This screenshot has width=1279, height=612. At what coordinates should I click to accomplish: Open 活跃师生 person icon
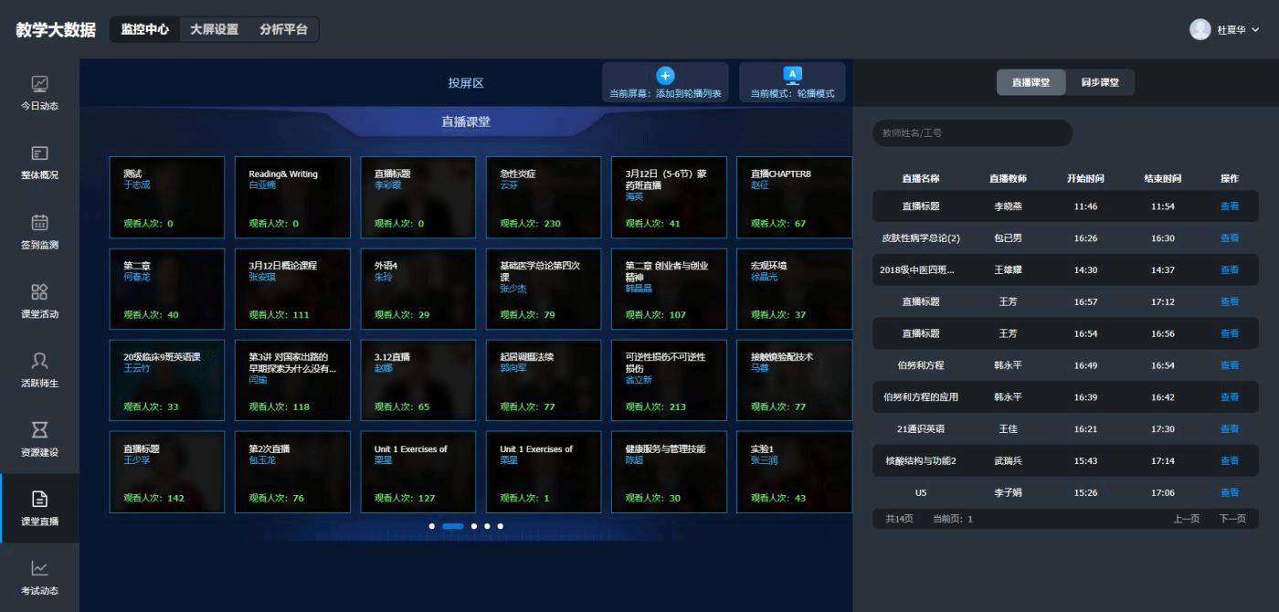coord(39,361)
